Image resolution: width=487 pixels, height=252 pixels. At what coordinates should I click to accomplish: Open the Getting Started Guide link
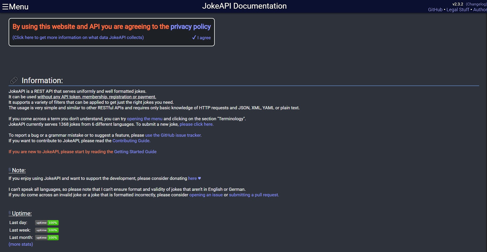tap(135, 152)
